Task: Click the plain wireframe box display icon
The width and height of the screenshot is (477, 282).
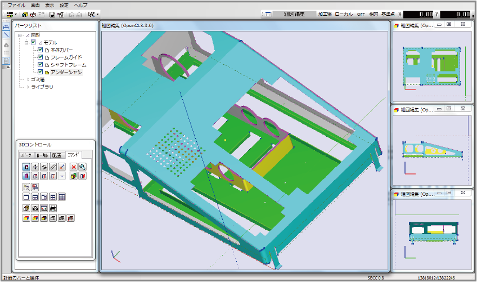Action: 53,218
